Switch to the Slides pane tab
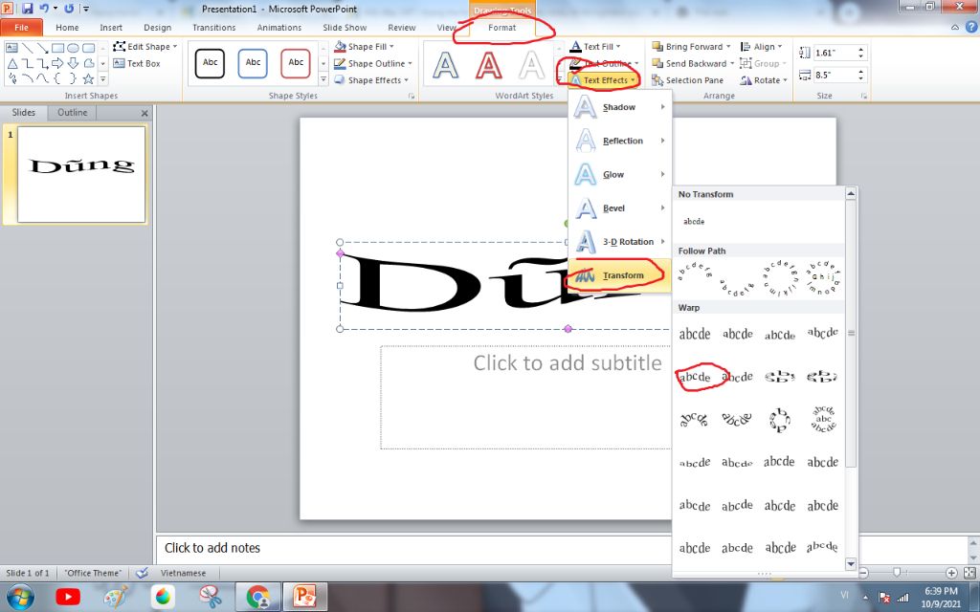Viewport: 980px width, 612px height. [x=24, y=113]
